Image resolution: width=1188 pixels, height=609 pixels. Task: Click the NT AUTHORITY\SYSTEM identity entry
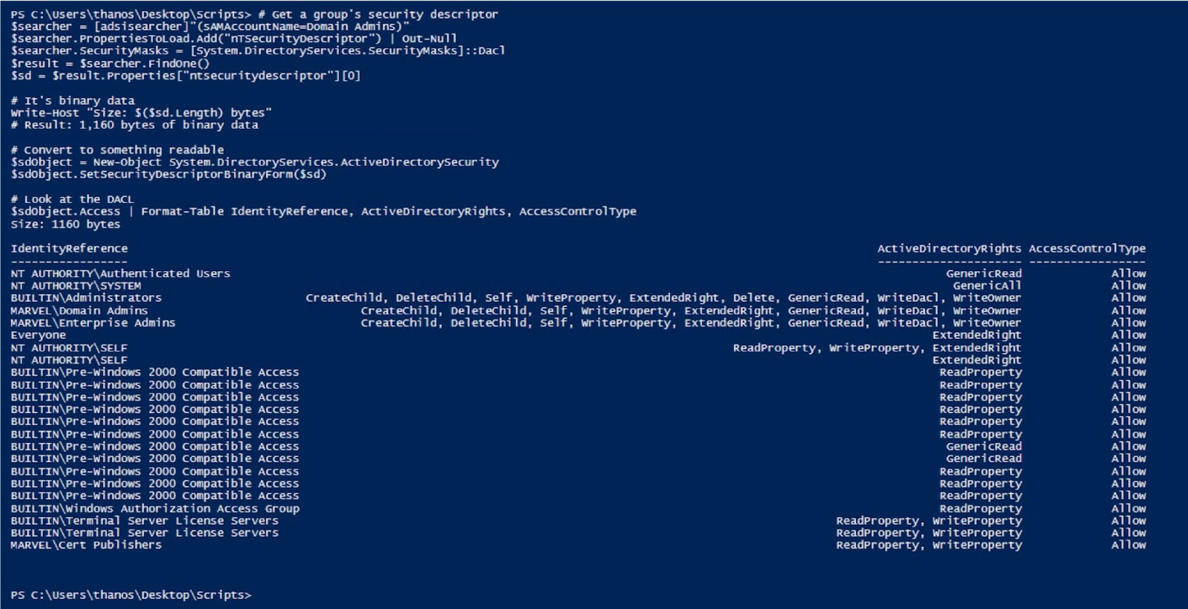coord(76,286)
